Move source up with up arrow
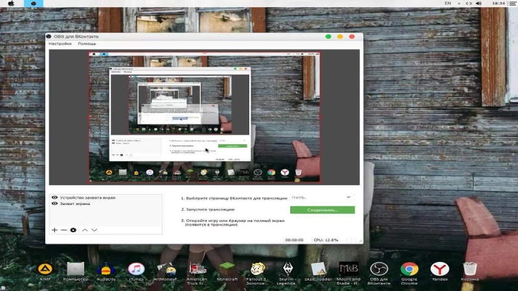 [85, 230]
